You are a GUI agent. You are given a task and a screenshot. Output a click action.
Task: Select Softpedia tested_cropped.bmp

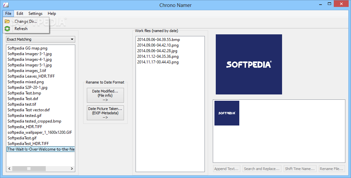34,121
